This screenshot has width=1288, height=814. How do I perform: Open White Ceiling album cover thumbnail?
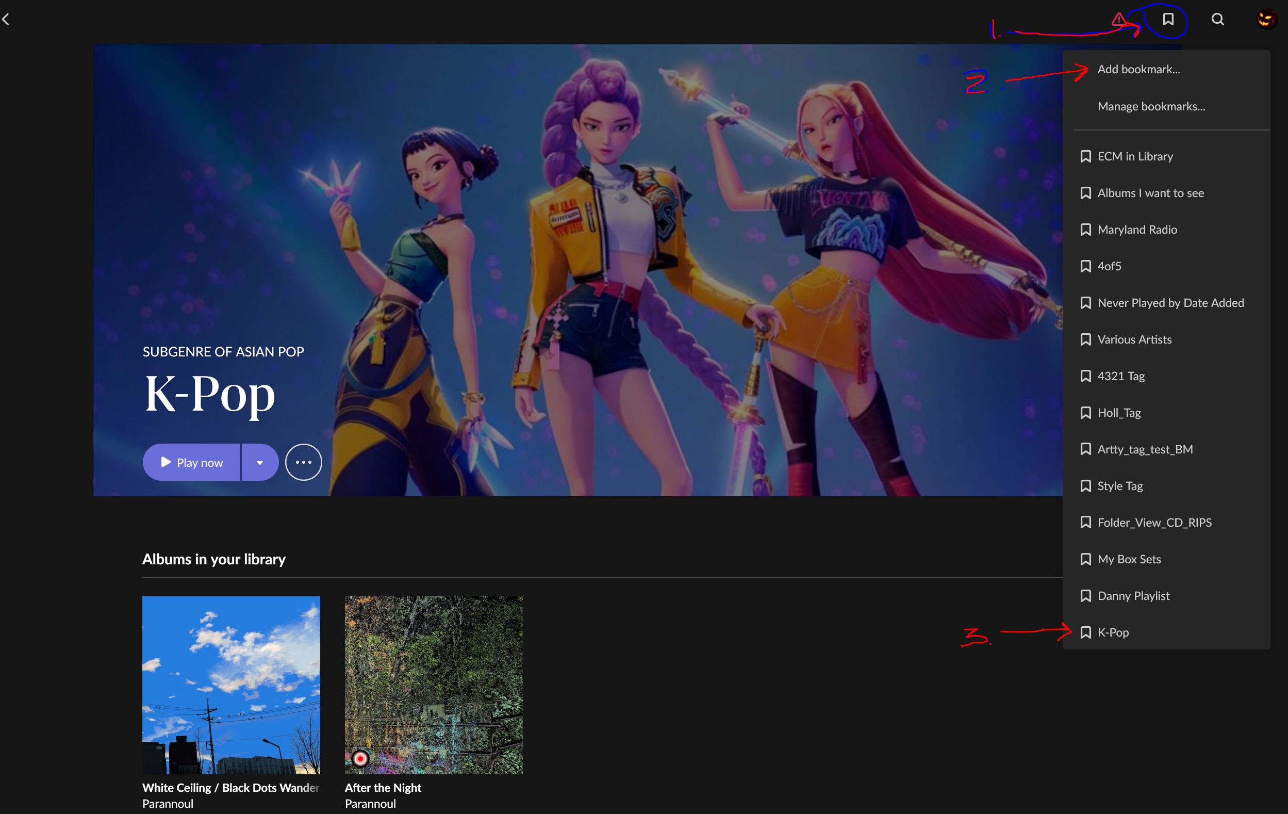coord(231,685)
